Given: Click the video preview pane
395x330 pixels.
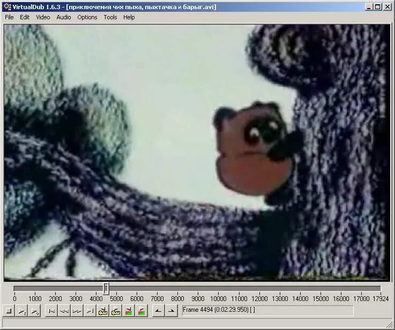Looking at the screenshot, I should [x=197, y=153].
